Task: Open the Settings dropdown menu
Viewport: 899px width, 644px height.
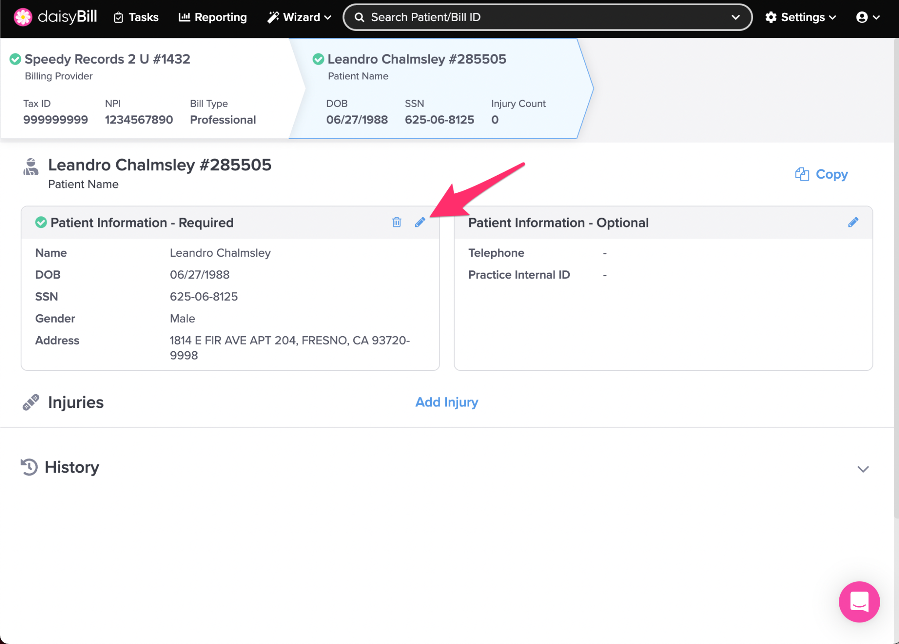Action: (800, 17)
